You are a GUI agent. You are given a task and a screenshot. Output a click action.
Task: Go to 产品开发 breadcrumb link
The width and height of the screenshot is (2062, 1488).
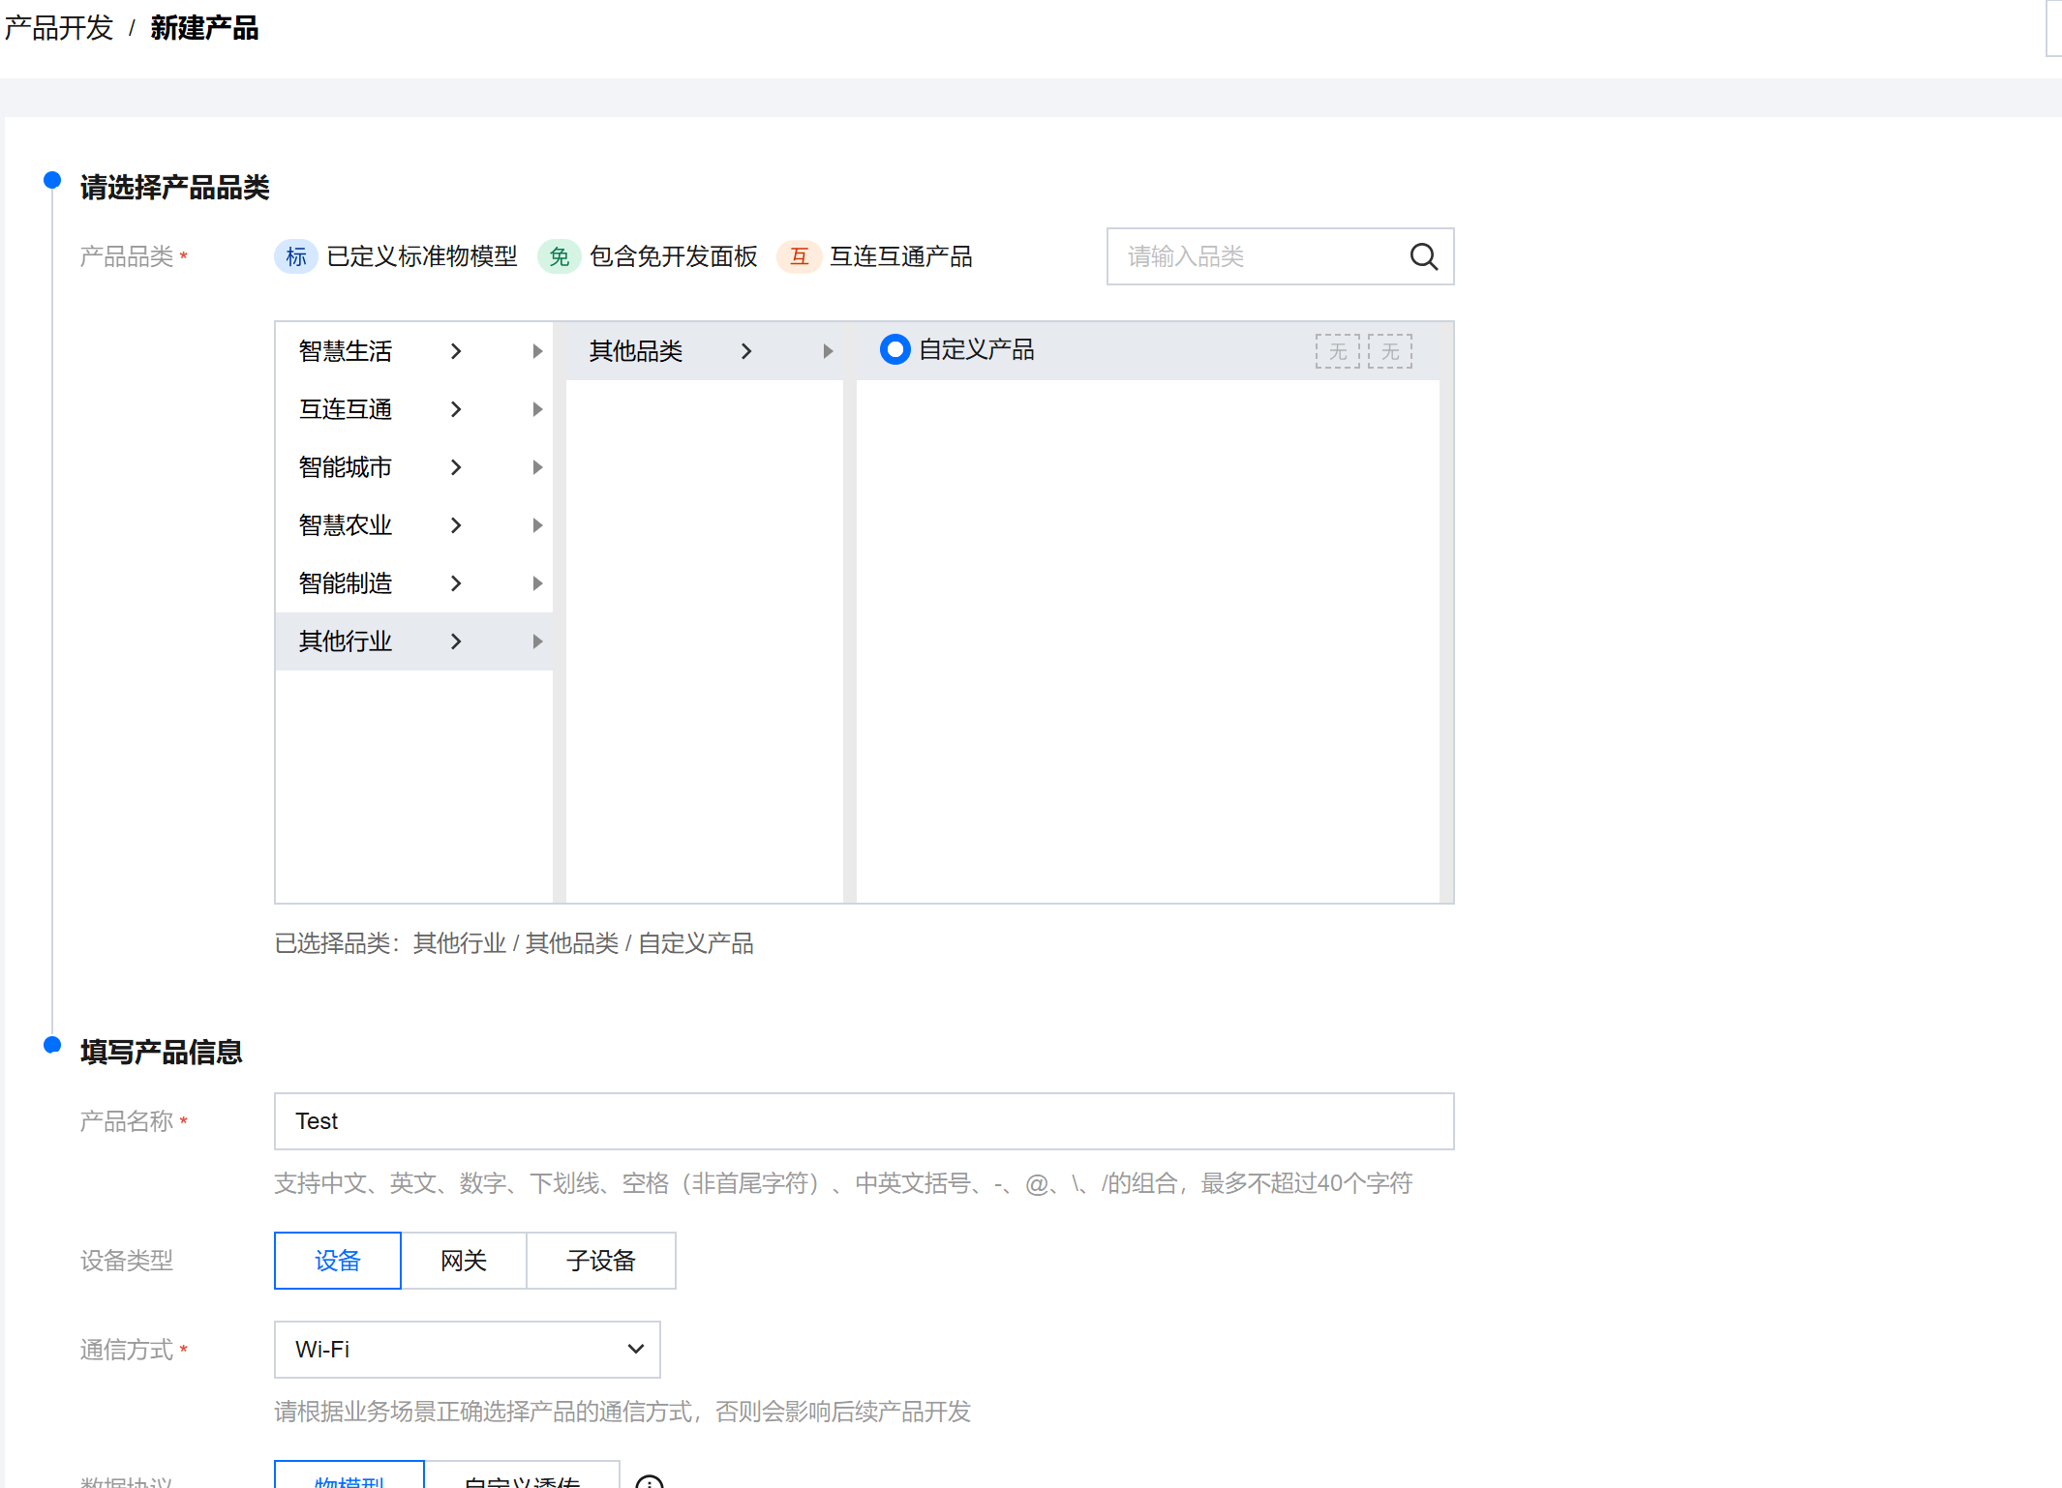point(59,28)
